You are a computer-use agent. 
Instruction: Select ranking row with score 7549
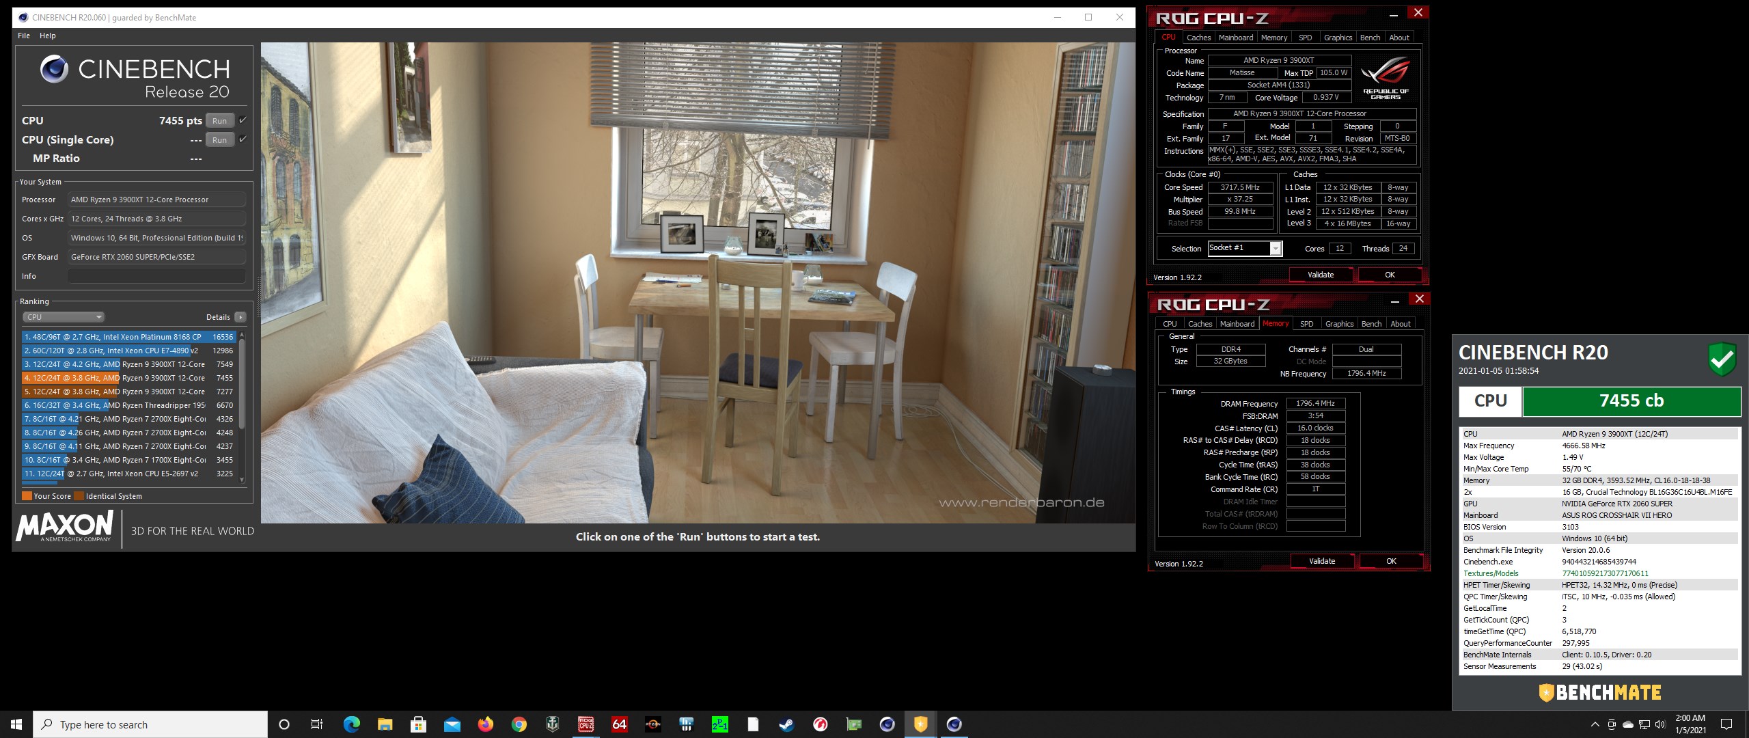click(x=128, y=364)
